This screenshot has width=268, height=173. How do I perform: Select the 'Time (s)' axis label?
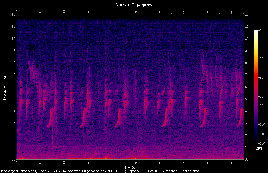tap(130, 168)
